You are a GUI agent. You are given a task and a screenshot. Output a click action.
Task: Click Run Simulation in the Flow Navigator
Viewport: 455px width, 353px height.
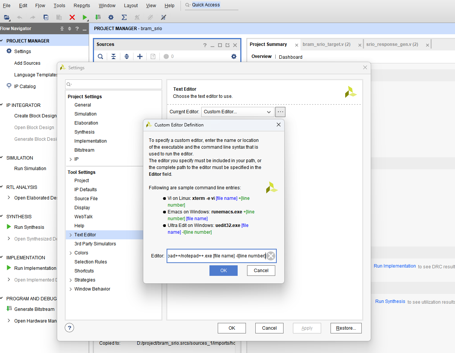click(x=30, y=169)
